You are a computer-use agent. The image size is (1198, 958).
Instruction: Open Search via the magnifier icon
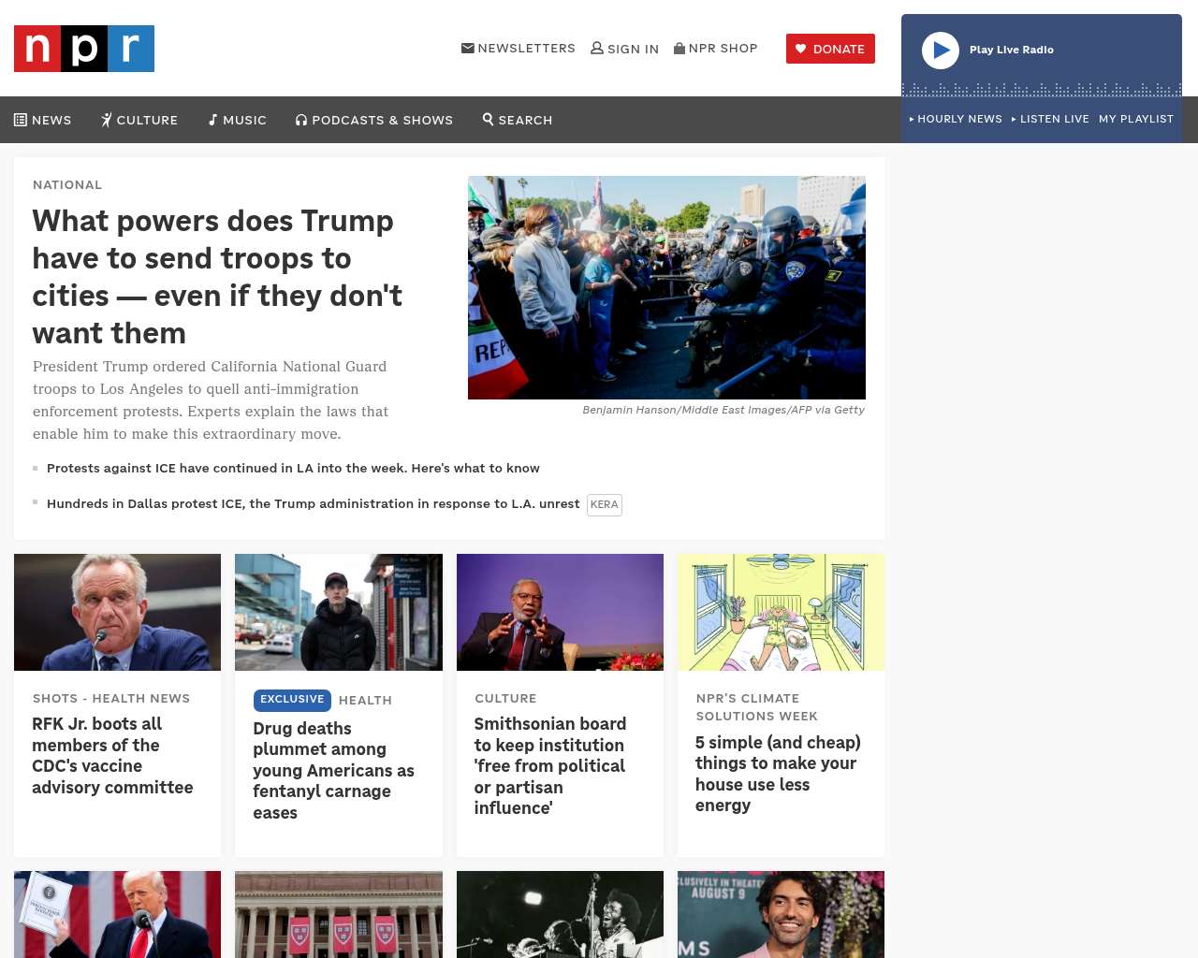tap(488, 119)
